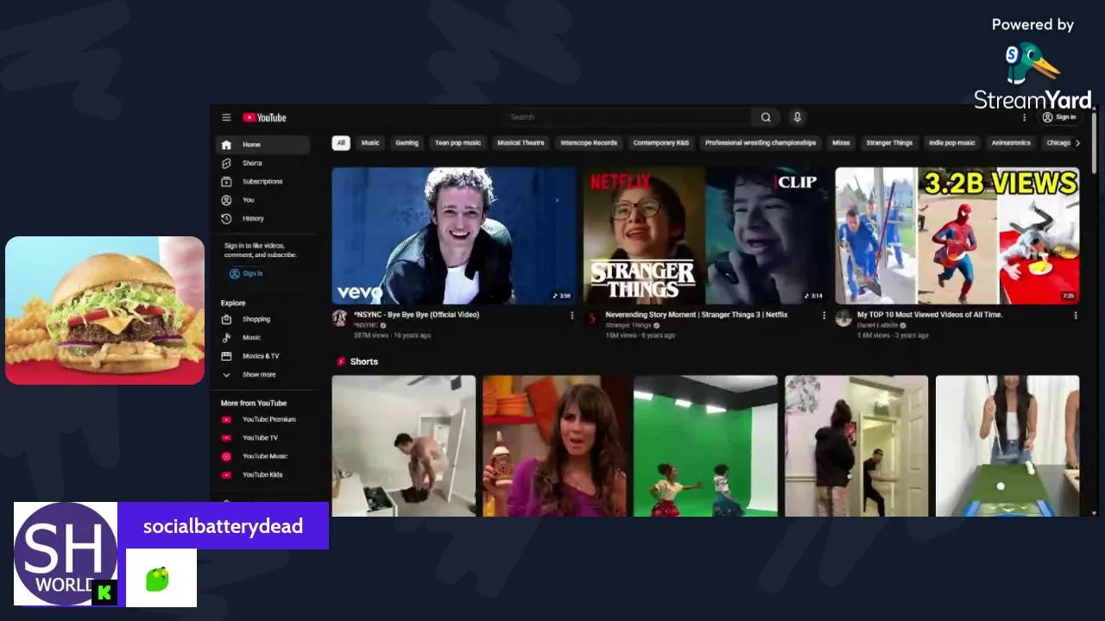1105x621 pixels.
Task: Open YouTube TV link
Action: [x=262, y=438]
